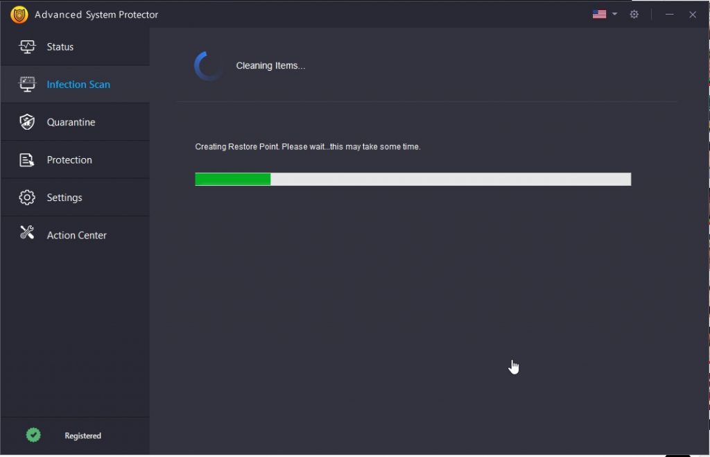Click the Infection Scan icon
This screenshot has height=457, width=710.
point(26,84)
